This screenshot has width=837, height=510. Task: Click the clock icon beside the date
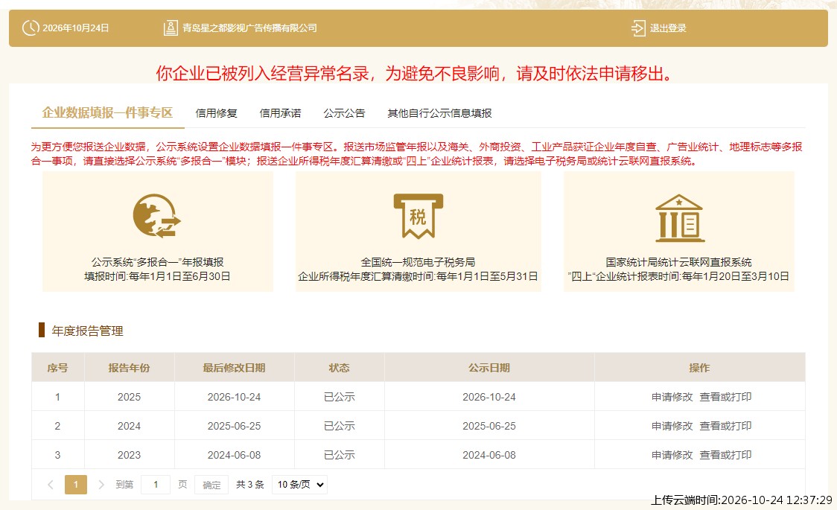pyautogui.click(x=31, y=28)
